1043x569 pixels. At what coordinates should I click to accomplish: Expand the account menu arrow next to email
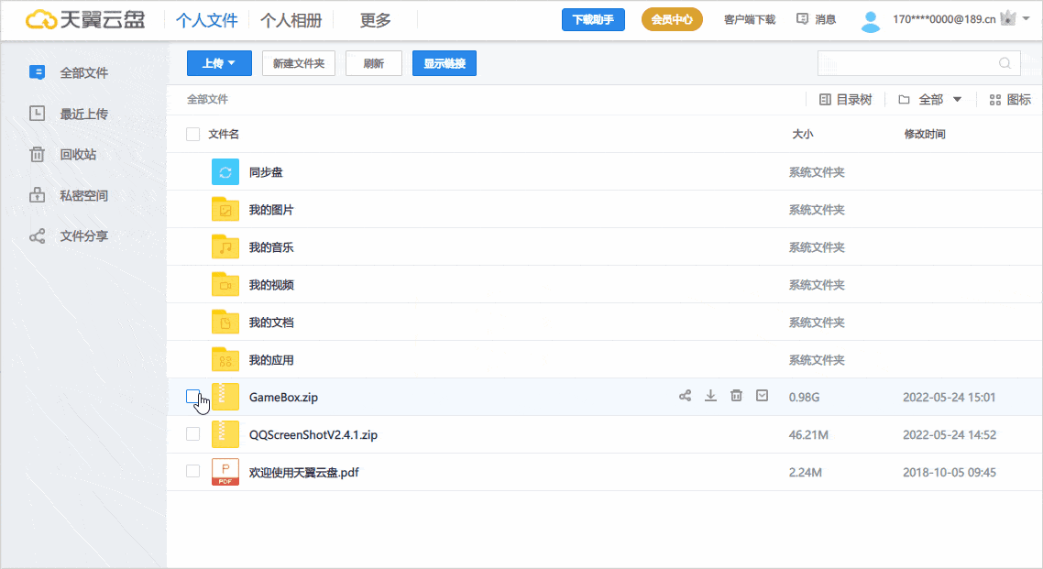(x=1027, y=18)
